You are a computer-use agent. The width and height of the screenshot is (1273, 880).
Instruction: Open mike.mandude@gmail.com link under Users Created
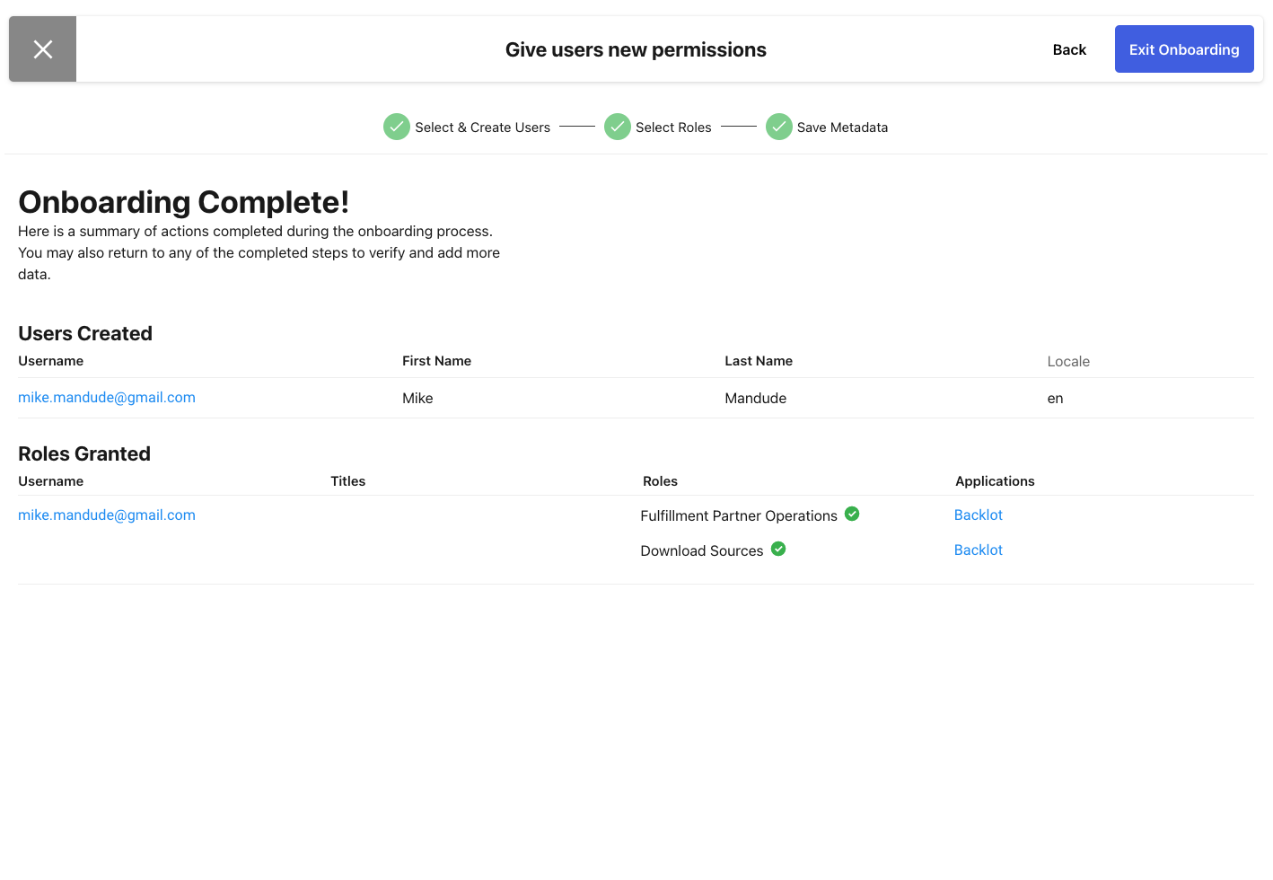[x=106, y=397]
